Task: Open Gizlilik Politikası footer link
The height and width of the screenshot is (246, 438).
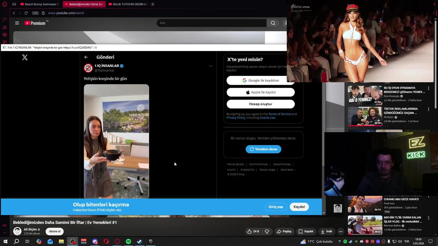Action: (x=259, y=164)
